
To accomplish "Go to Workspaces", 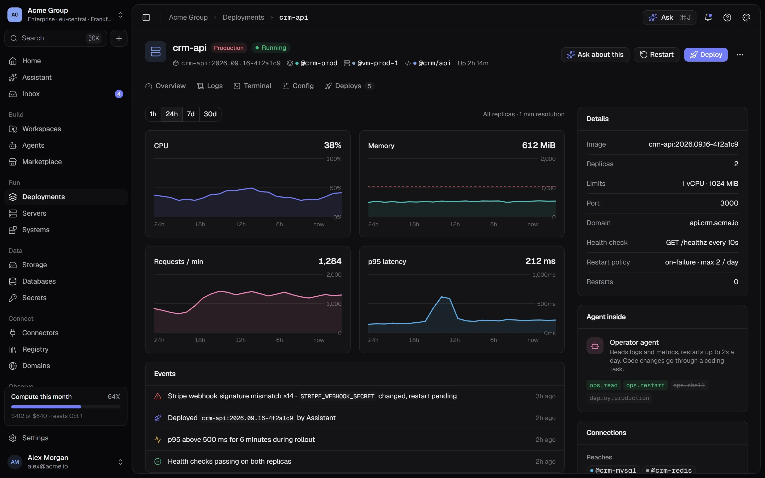I will pyautogui.click(x=66, y=129).
